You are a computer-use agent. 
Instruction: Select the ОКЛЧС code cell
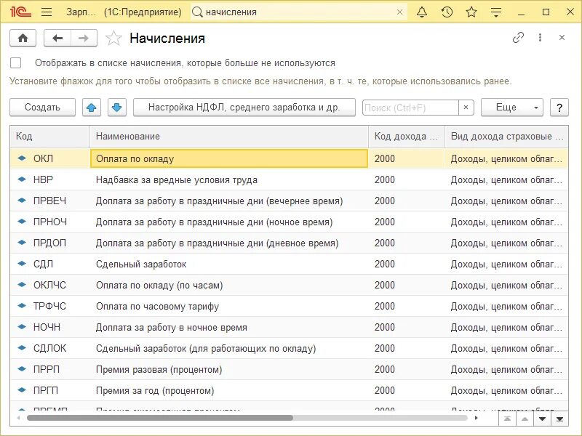click(50, 286)
